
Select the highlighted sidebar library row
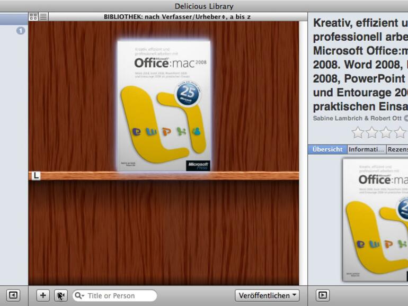pyautogui.click(x=14, y=19)
